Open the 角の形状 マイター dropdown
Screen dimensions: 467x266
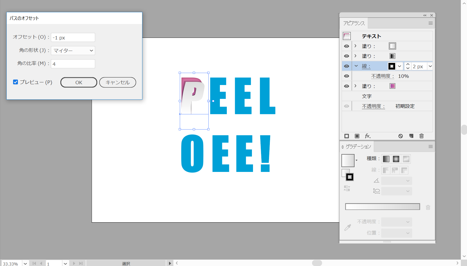pos(73,51)
